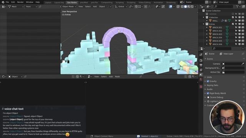Image resolution: width=246 pixels, height=138 pixels.
Task: Toggle the Extras collection exclude checkbox
Action: point(233,24)
